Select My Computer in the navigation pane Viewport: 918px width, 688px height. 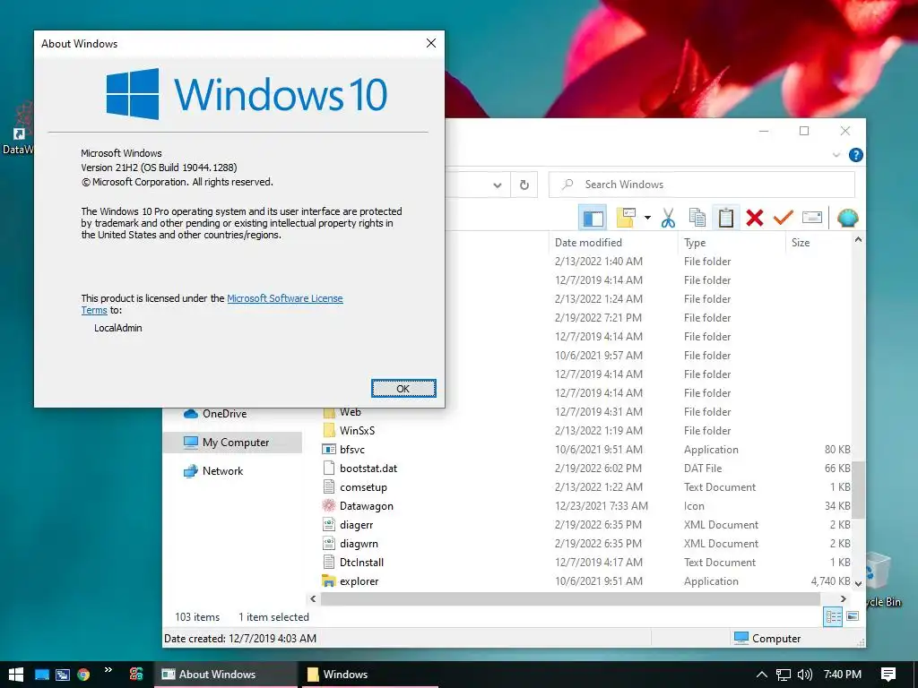click(x=233, y=443)
